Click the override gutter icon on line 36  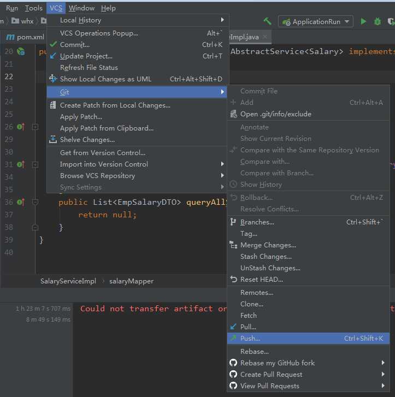(21, 202)
